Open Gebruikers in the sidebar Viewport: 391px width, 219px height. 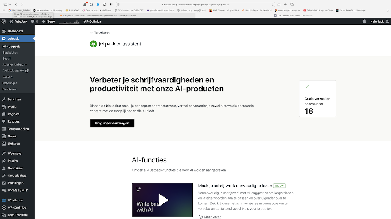[x=17, y=168]
